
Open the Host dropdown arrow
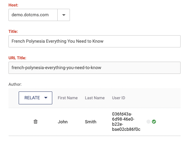click(x=64, y=15)
